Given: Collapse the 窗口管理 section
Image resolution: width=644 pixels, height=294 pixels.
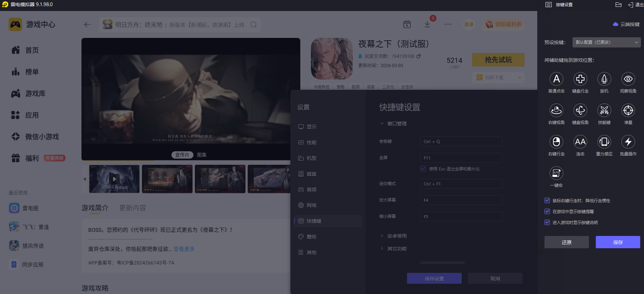Looking at the screenshot, I should tap(382, 124).
